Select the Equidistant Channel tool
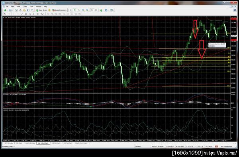The image size is (239, 157). tap(26, 14)
